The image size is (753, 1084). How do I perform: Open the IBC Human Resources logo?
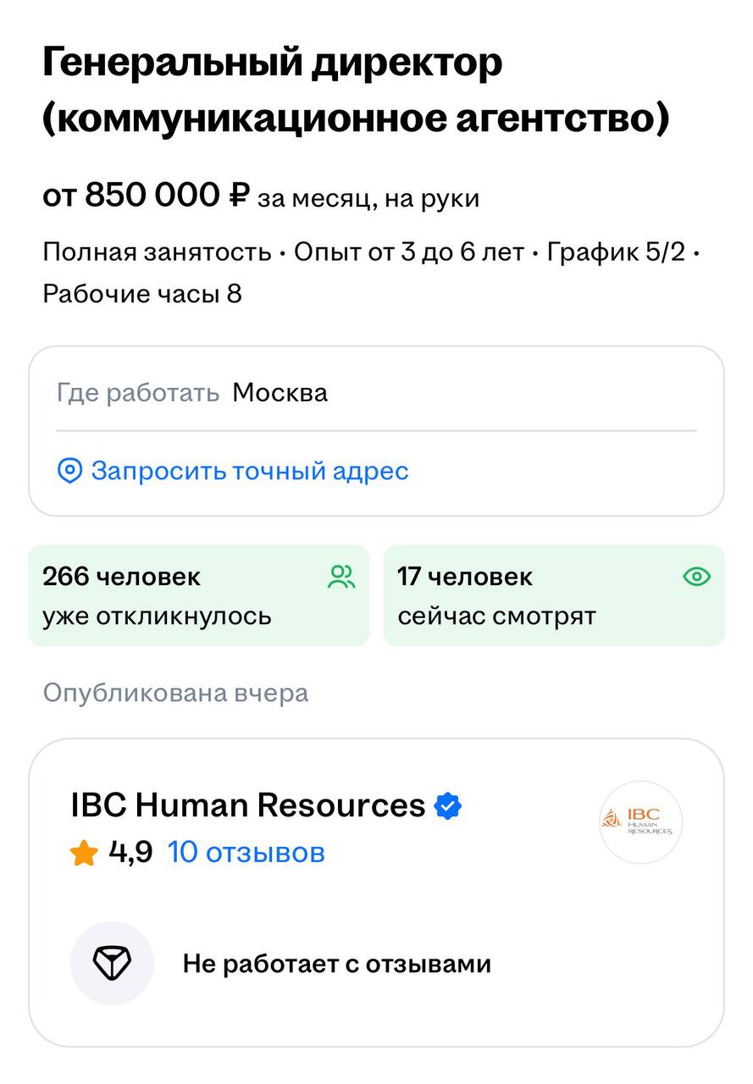pos(640,821)
